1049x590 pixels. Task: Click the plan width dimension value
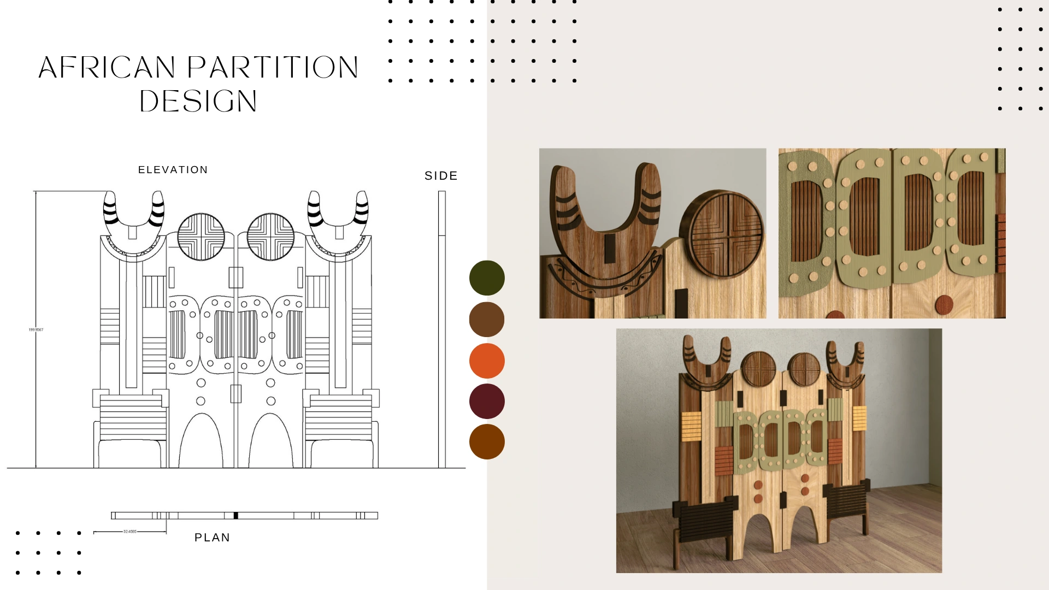click(x=130, y=532)
